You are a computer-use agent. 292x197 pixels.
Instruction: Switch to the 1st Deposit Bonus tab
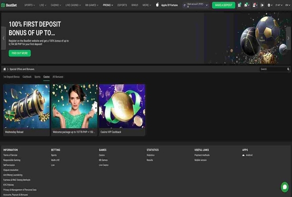pyautogui.click(x=12, y=77)
